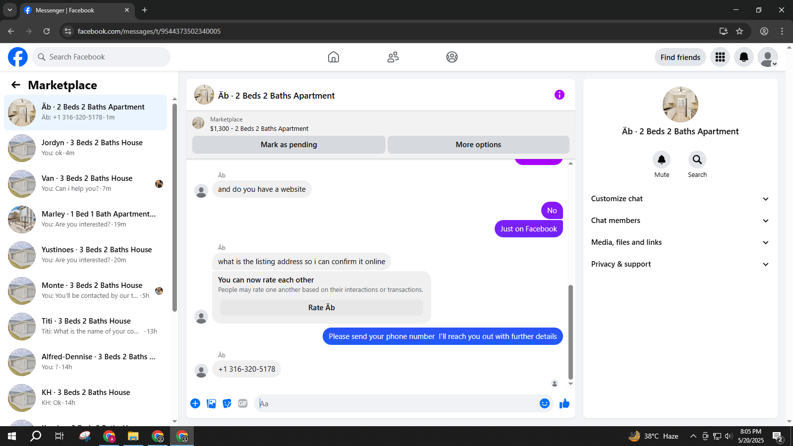
Task: Open Marley 1 Bed 1 Bath Apartment chat
Action: pyautogui.click(x=85, y=220)
